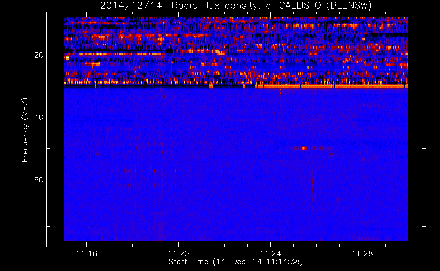Click the '20' frequency tick label

39,55
